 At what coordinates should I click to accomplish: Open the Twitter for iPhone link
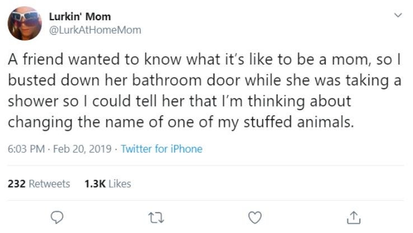(x=161, y=149)
